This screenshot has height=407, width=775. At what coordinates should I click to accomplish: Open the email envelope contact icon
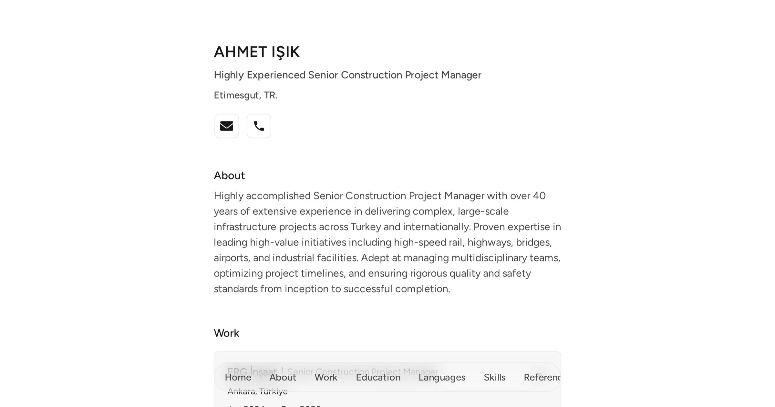click(227, 126)
